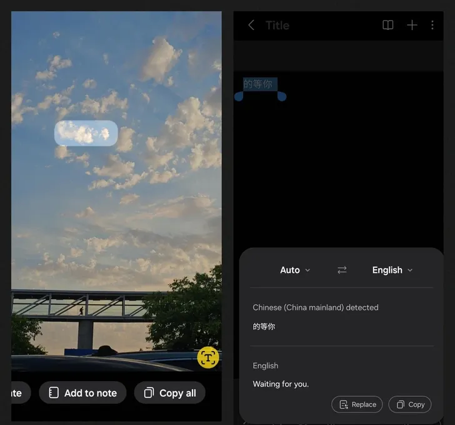Tap the partially visible Translate button
Screen dimensions: 455x425
[x=19, y=393]
